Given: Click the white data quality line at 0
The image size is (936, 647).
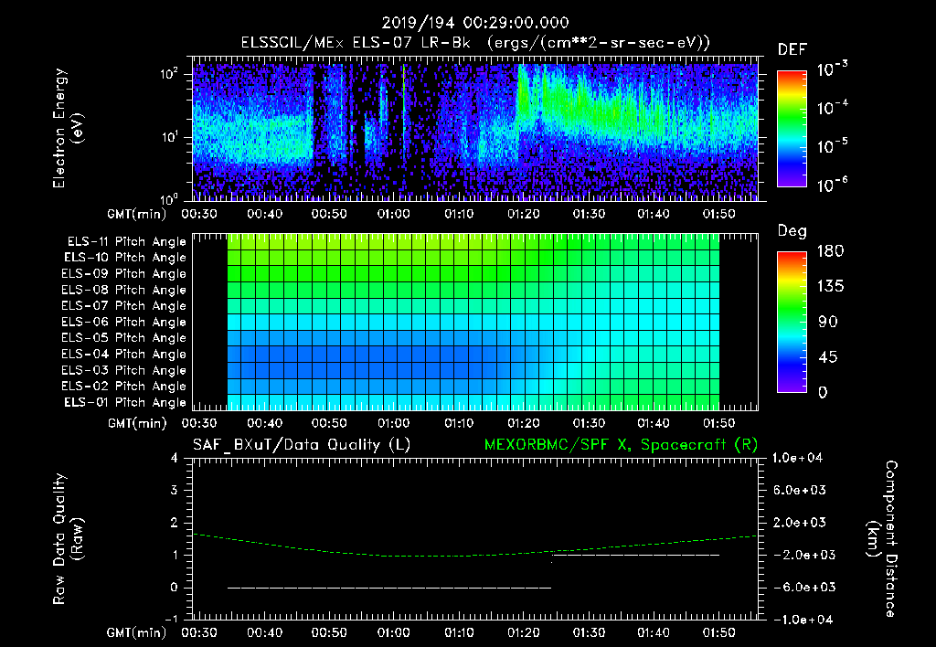Looking at the screenshot, I should (389, 588).
